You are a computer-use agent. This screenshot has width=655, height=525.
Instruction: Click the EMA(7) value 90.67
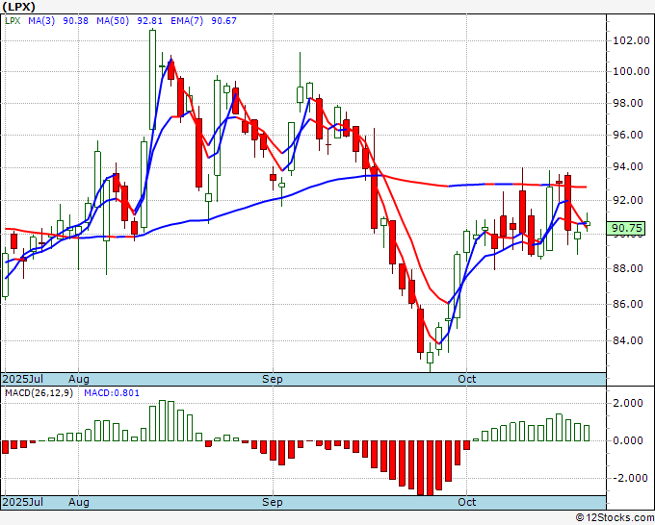point(223,21)
